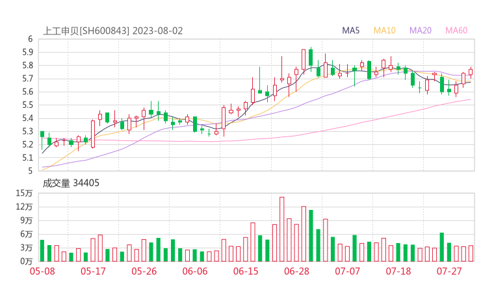Jump to the 06-06 date label

tap(194, 270)
